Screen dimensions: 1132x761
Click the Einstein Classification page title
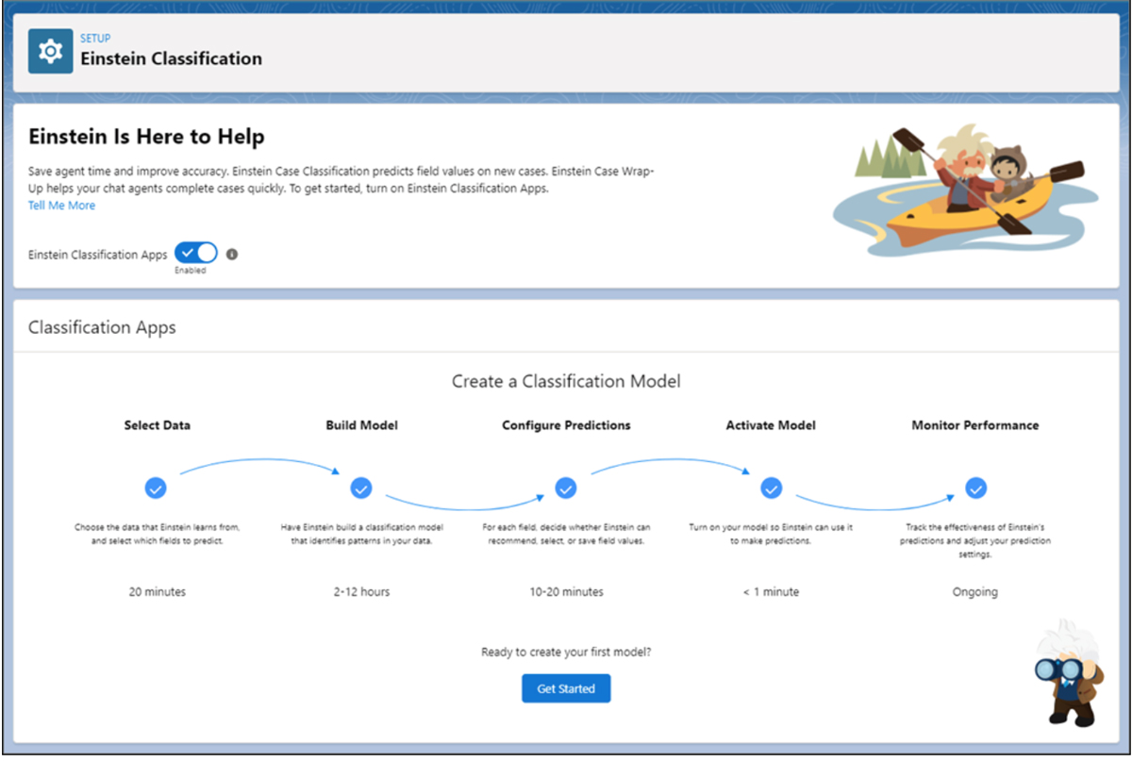(171, 58)
